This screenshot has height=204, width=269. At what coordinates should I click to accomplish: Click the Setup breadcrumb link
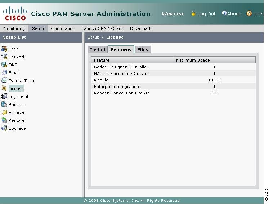tap(93, 37)
